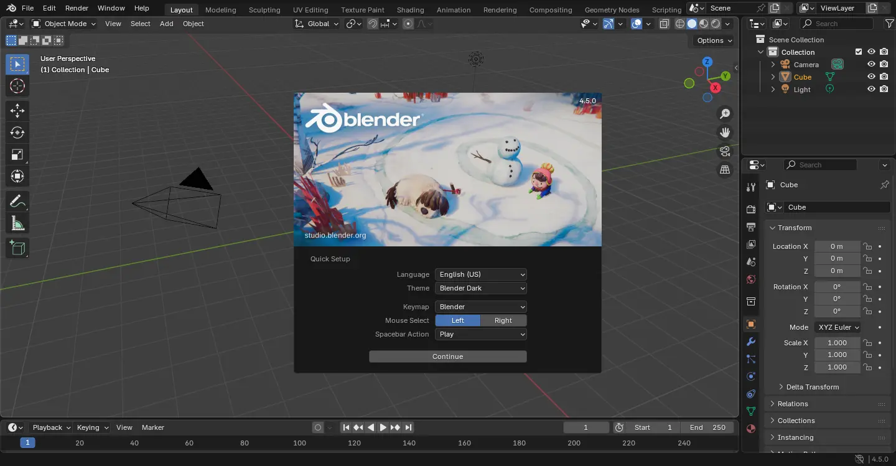Select the Scale tool in toolbar
Image resolution: width=896 pixels, height=466 pixels.
(x=17, y=154)
